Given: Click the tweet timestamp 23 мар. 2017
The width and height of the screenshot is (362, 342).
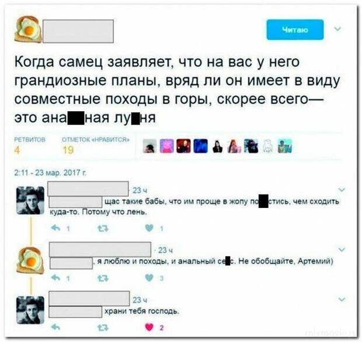Looking at the screenshot, I should point(50,172).
